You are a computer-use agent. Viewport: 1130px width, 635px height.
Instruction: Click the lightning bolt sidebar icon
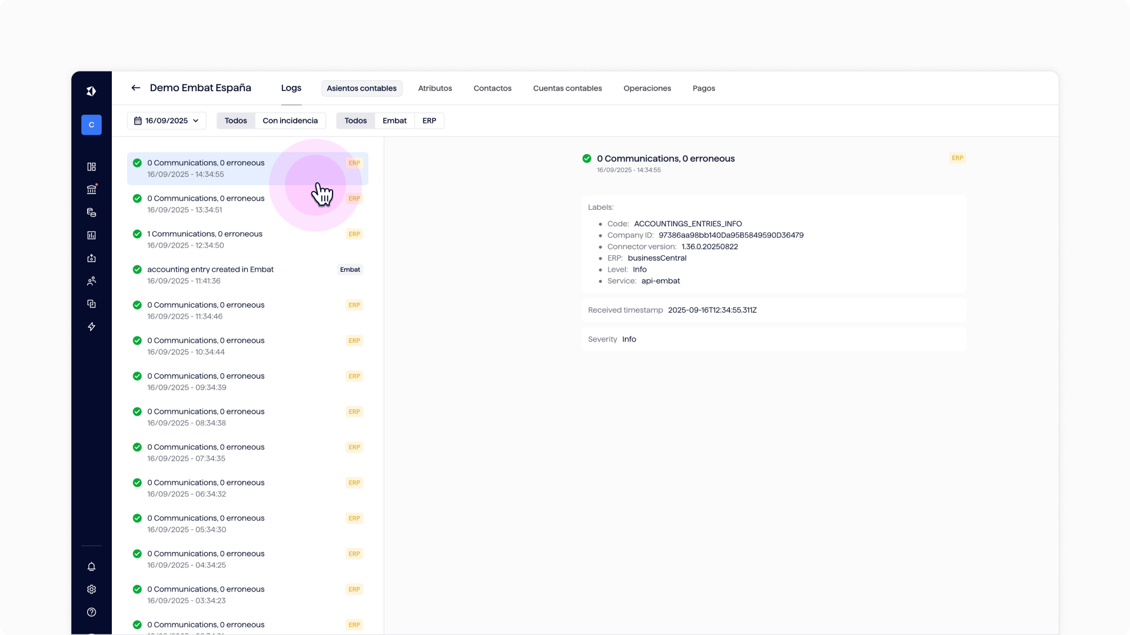(x=91, y=327)
